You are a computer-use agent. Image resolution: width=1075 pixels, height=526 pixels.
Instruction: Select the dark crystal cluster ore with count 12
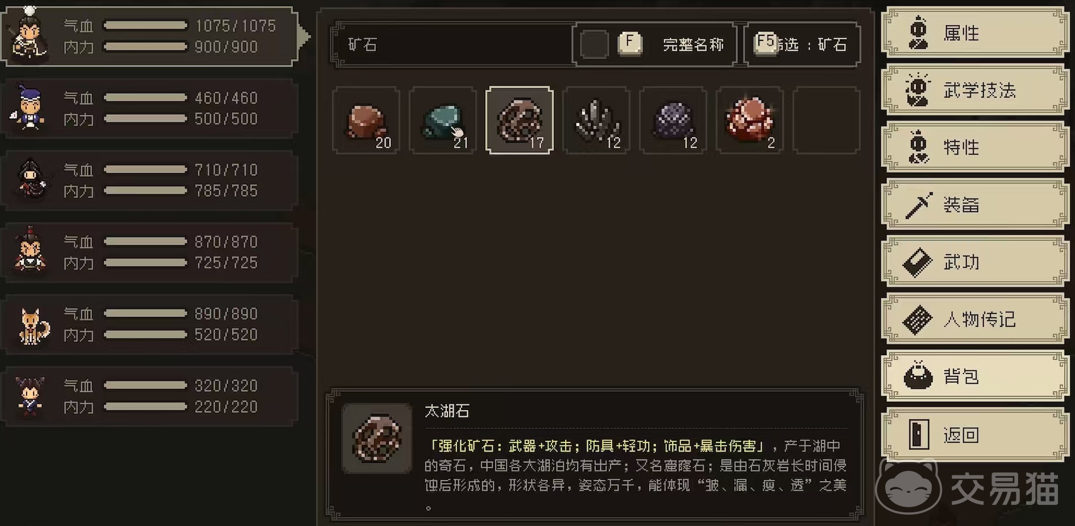(x=596, y=121)
